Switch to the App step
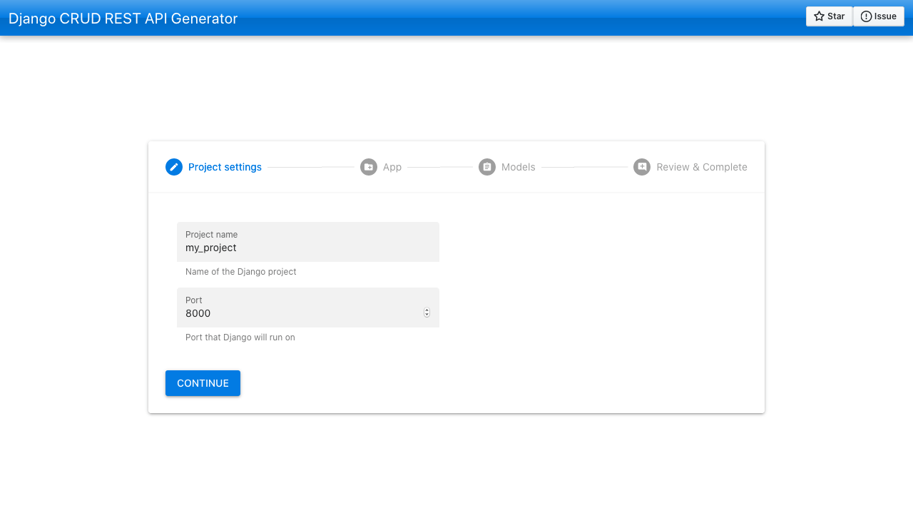Screen dimensions: 913x518 pyautogui.click(x=381, y=166)
